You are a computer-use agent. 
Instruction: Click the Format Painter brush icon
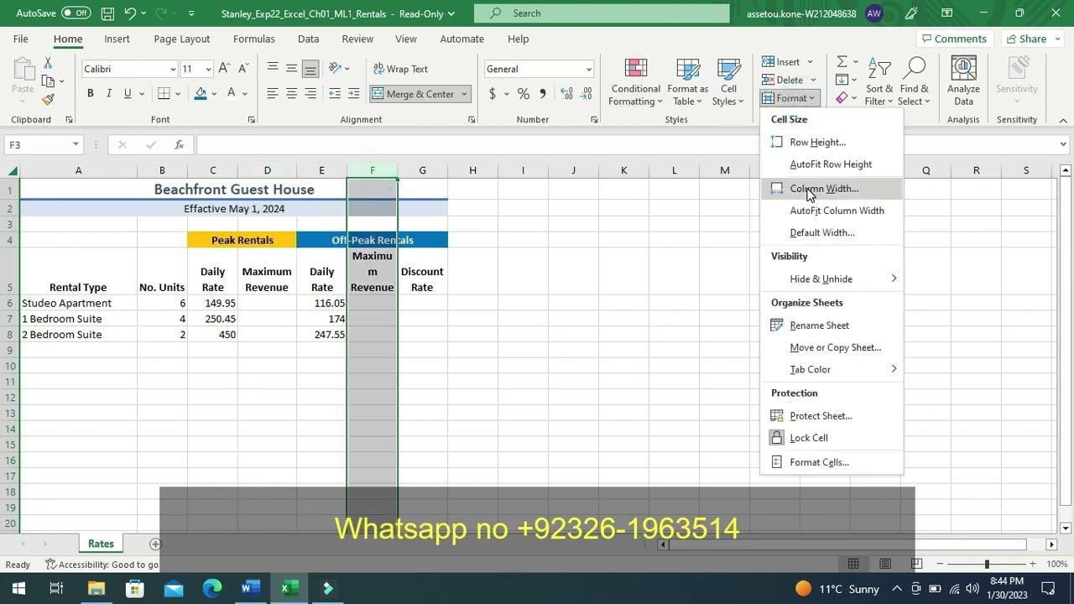[48, 99]
